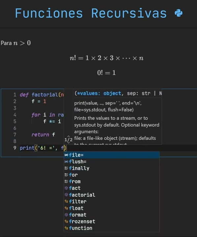
Task: Click the class icon beside 'function'
Action: tap(66, 228)
